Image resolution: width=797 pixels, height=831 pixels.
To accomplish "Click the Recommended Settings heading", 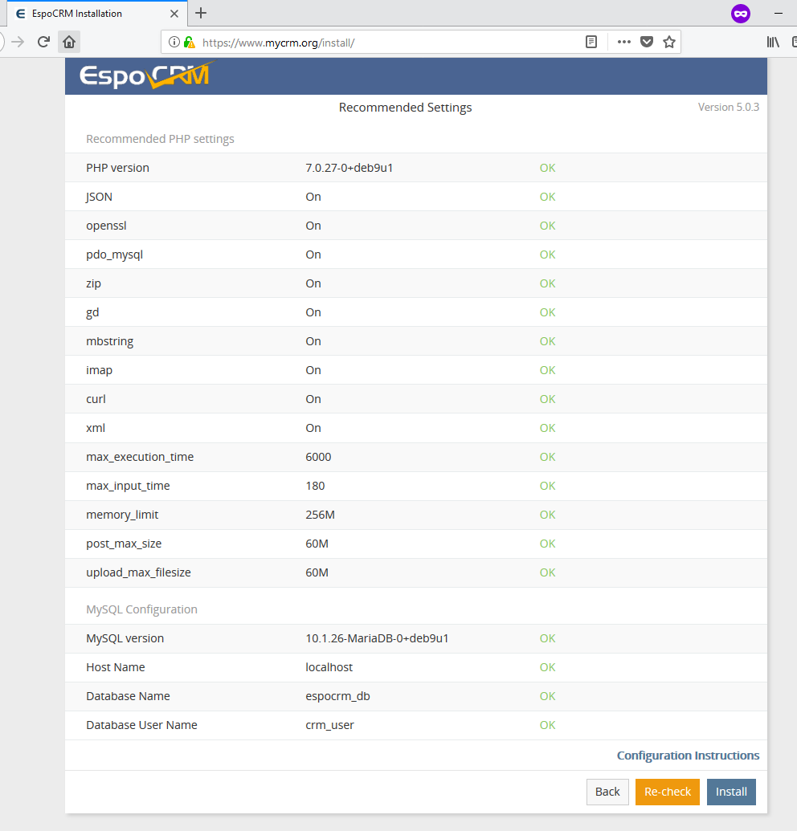I will [405, 108].
